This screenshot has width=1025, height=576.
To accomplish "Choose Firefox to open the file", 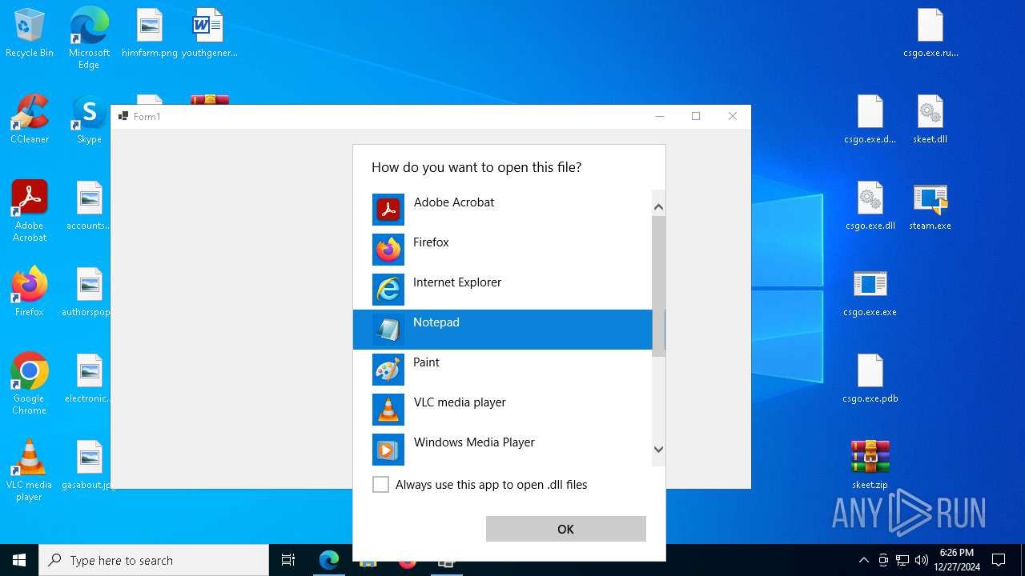I will coord(503,250).
